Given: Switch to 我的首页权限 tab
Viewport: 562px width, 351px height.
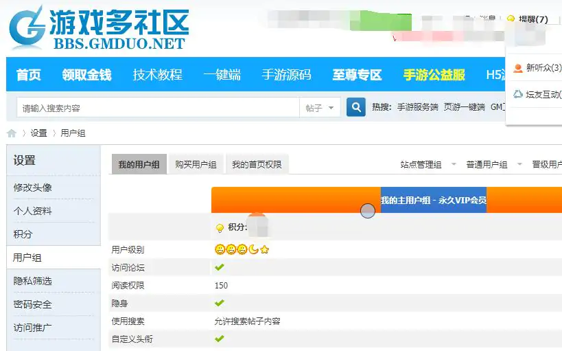Looking at the screenshot, I should [257, 164].
